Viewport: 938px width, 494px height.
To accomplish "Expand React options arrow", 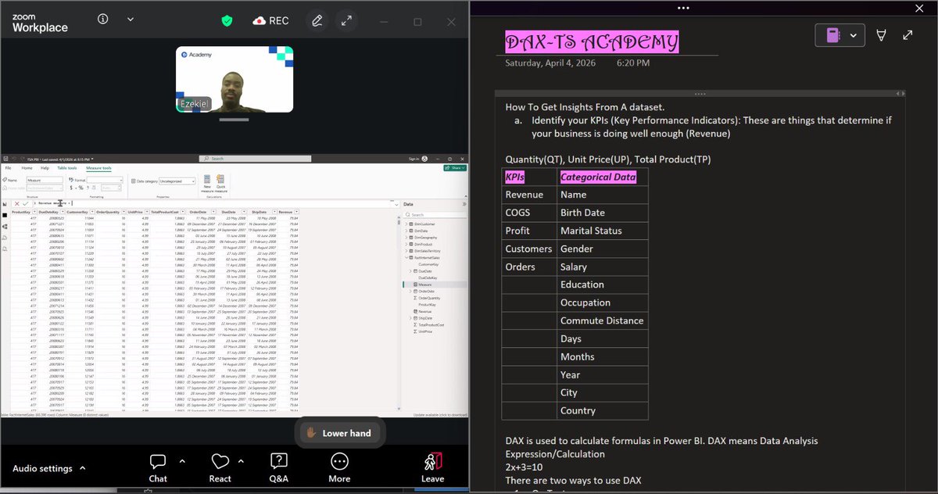I will (x=241, y=460).
